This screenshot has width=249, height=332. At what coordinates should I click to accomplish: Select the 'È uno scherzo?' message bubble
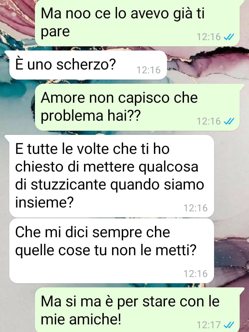tap(88, 65)
